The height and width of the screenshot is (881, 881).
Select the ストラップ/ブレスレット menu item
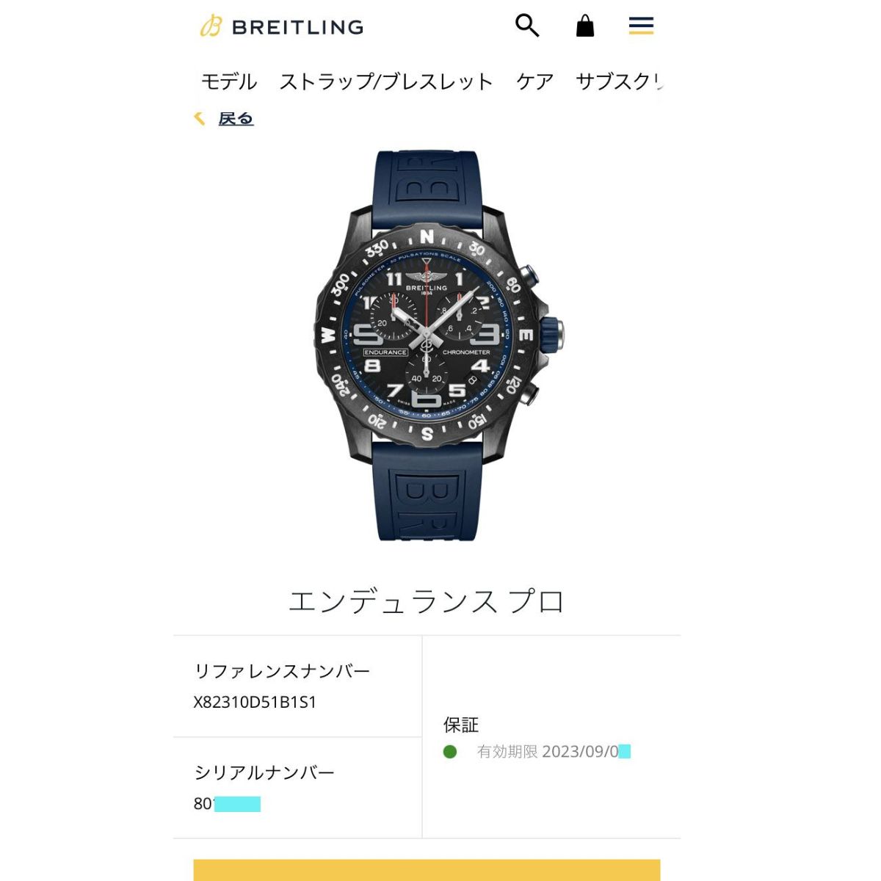pos(385,81)
